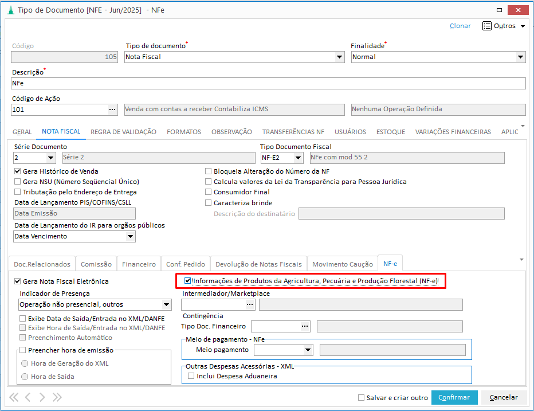Maximize the Tipo de Documento window
534x411 pixels.
point(499,10)
